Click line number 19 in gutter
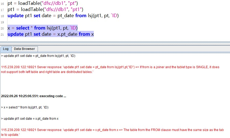The width and height of the screenshot is (230, 138). pyautogui.click(x=2, y=22)
